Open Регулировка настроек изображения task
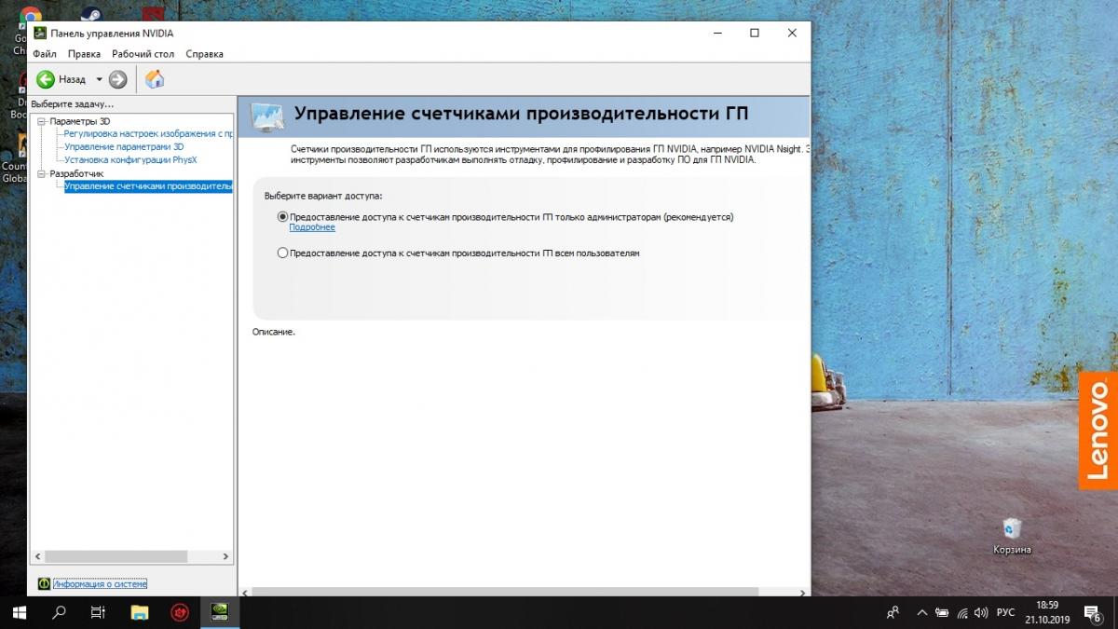 (148, 134)
